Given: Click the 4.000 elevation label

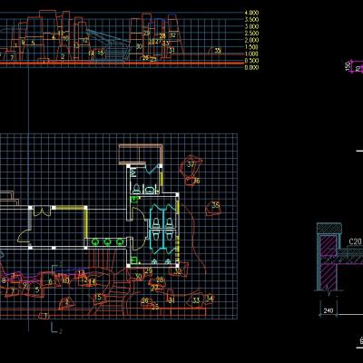Looking at the screenshot, I should 251,13.
